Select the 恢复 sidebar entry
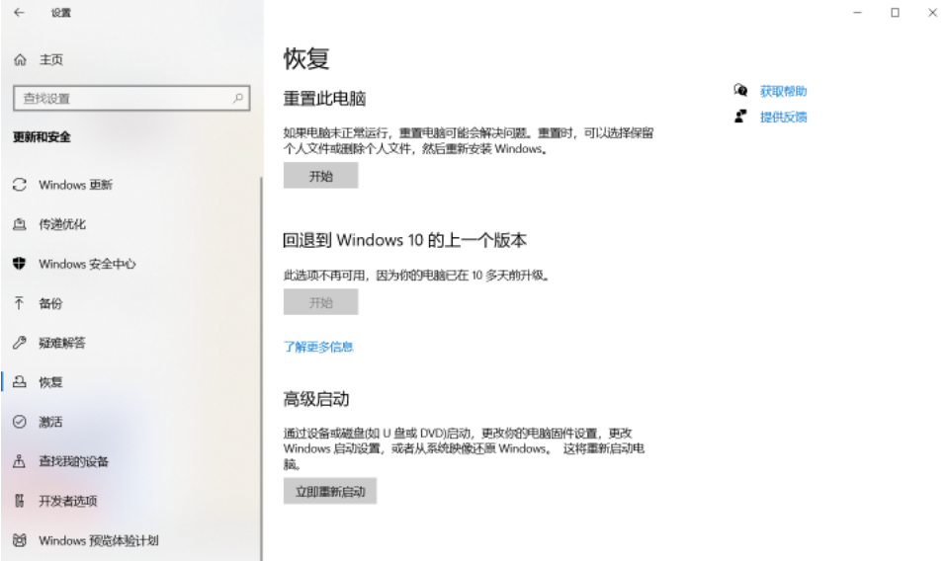This screenshot has width=949, height=561. pos(50,382)
